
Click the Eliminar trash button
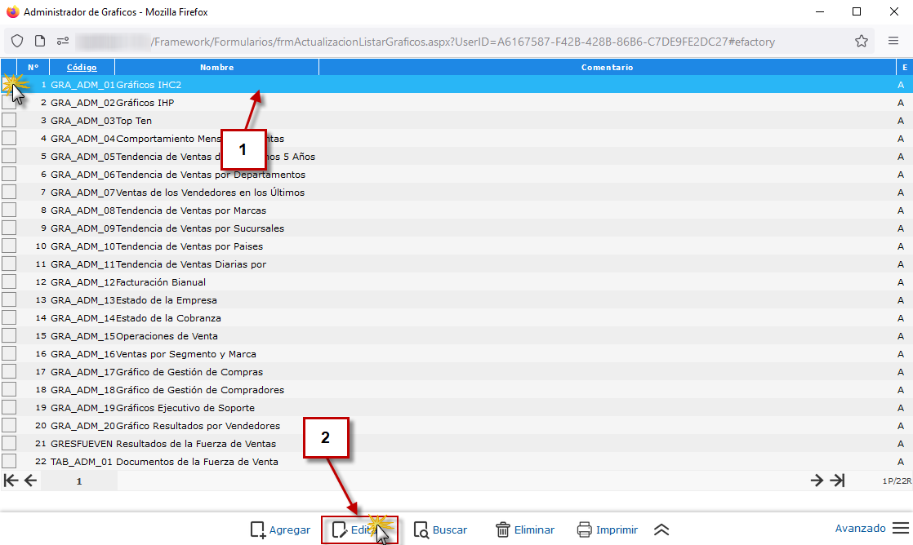pos(524,529)
